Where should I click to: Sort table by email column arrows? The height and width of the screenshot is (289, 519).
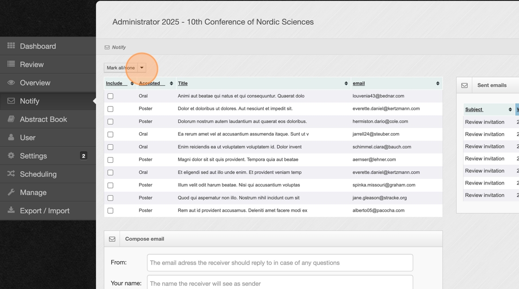(437, 83)
